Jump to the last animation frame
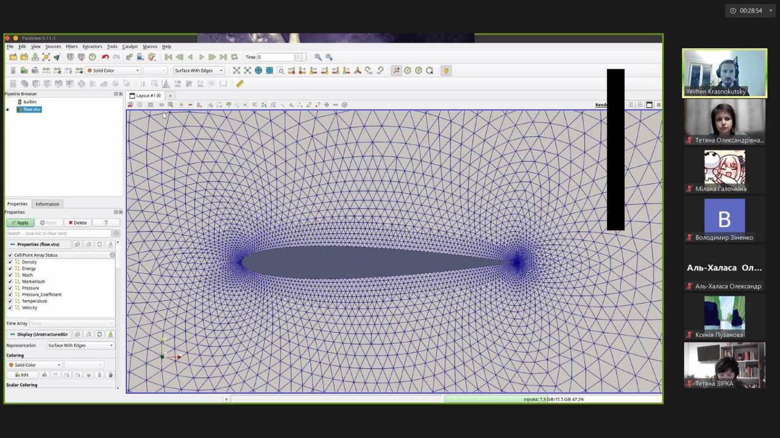This screenshot has height=438, width=780. (223, 57)
